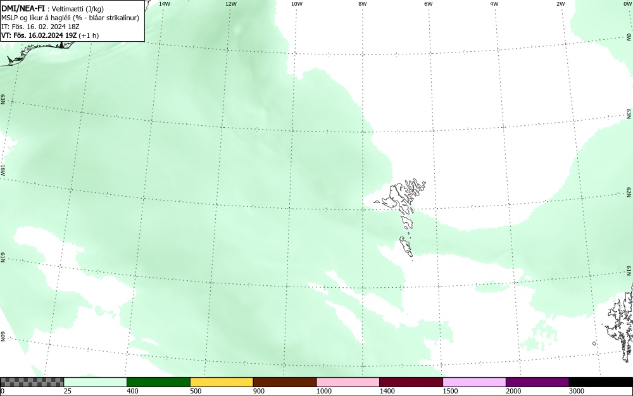Click the 'IT: Fös. 16. 02. 2024 18Z' line
Screen dimensions: 633x396
coord(41,27)
